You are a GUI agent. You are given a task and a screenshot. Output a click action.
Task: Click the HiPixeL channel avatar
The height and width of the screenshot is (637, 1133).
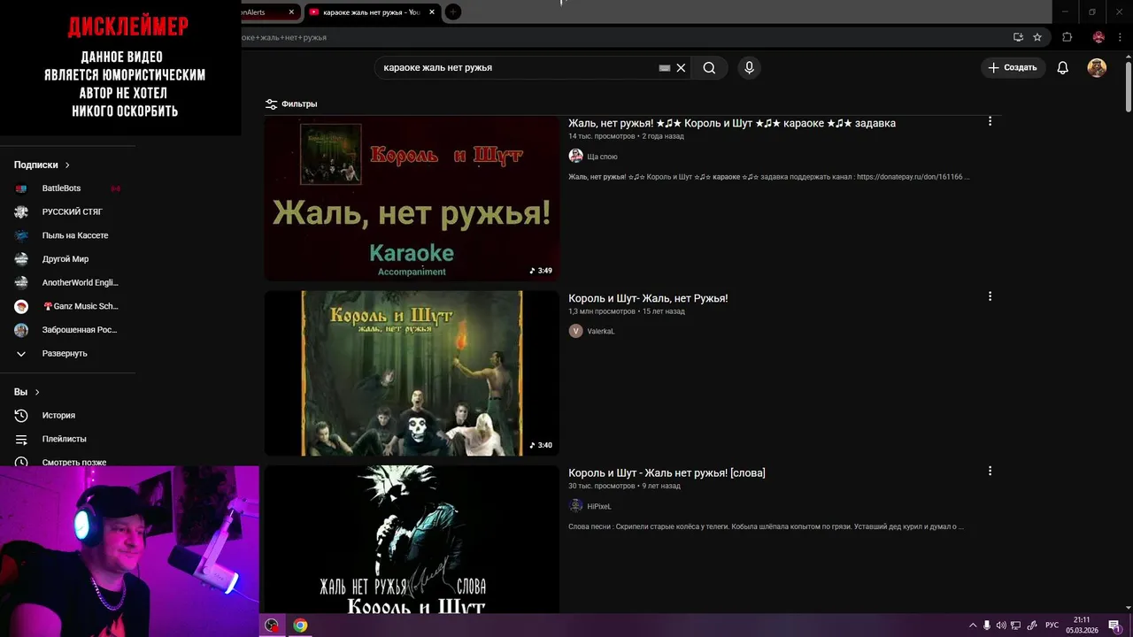[575, 506]
